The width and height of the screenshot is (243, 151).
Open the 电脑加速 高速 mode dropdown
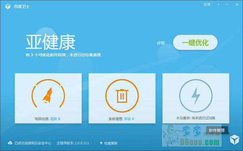pos(55,119)
